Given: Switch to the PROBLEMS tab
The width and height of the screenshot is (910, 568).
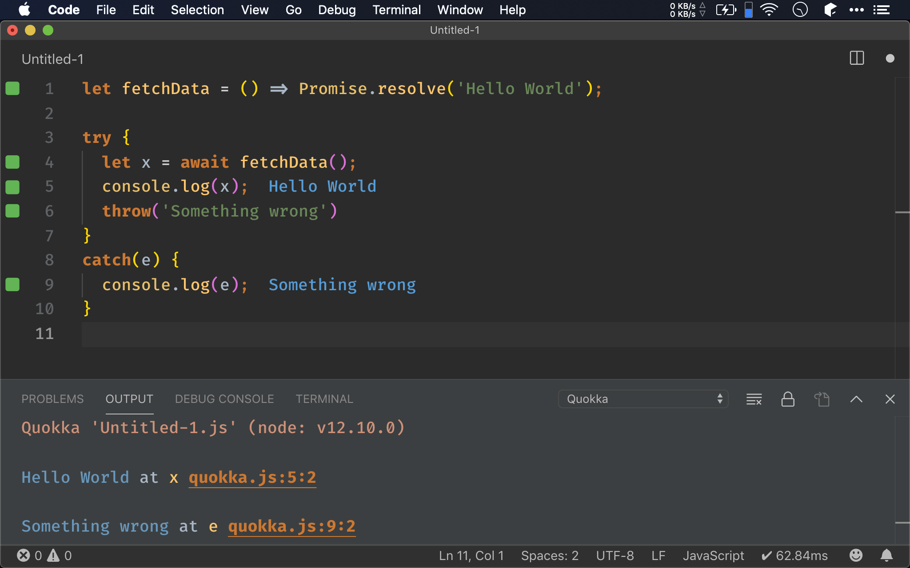Looking at the screenshot, I should (52, 399).
